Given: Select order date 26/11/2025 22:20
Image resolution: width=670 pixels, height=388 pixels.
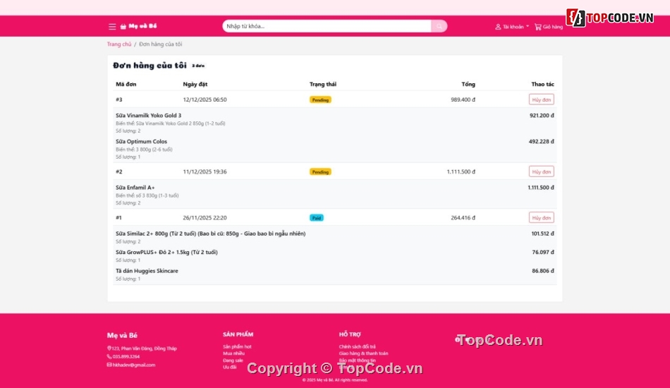Looking at the screenshot, I should click(x=205, y=218).
